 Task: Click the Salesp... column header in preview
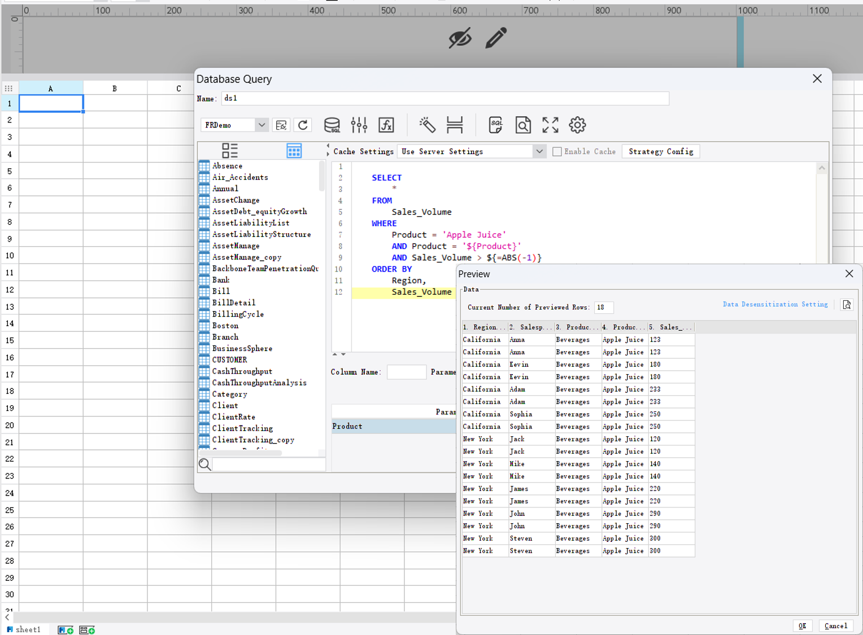coord(531,327)
